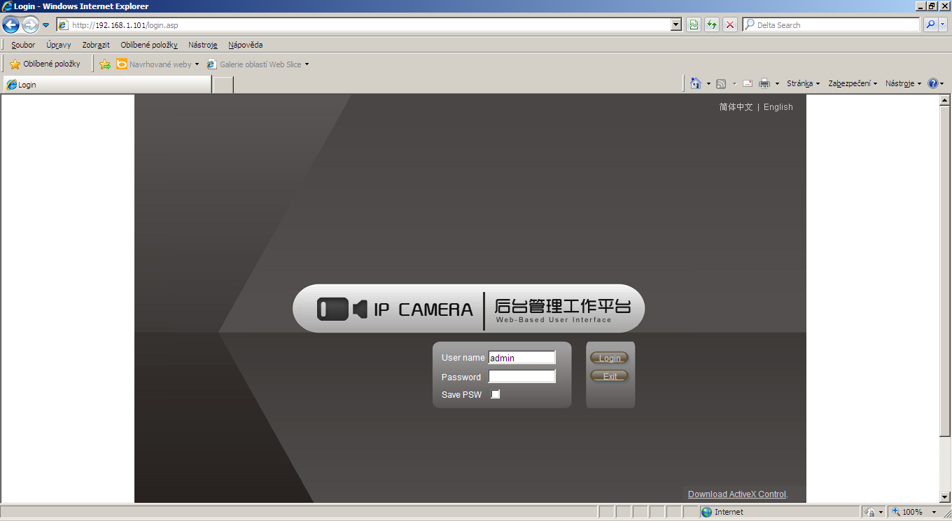
Task: Switch language to 简体中文
Action: click(x=736, y=107)
